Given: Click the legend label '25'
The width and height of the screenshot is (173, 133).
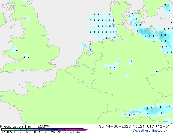Looking at the screenshot, I should click(53, 132).
